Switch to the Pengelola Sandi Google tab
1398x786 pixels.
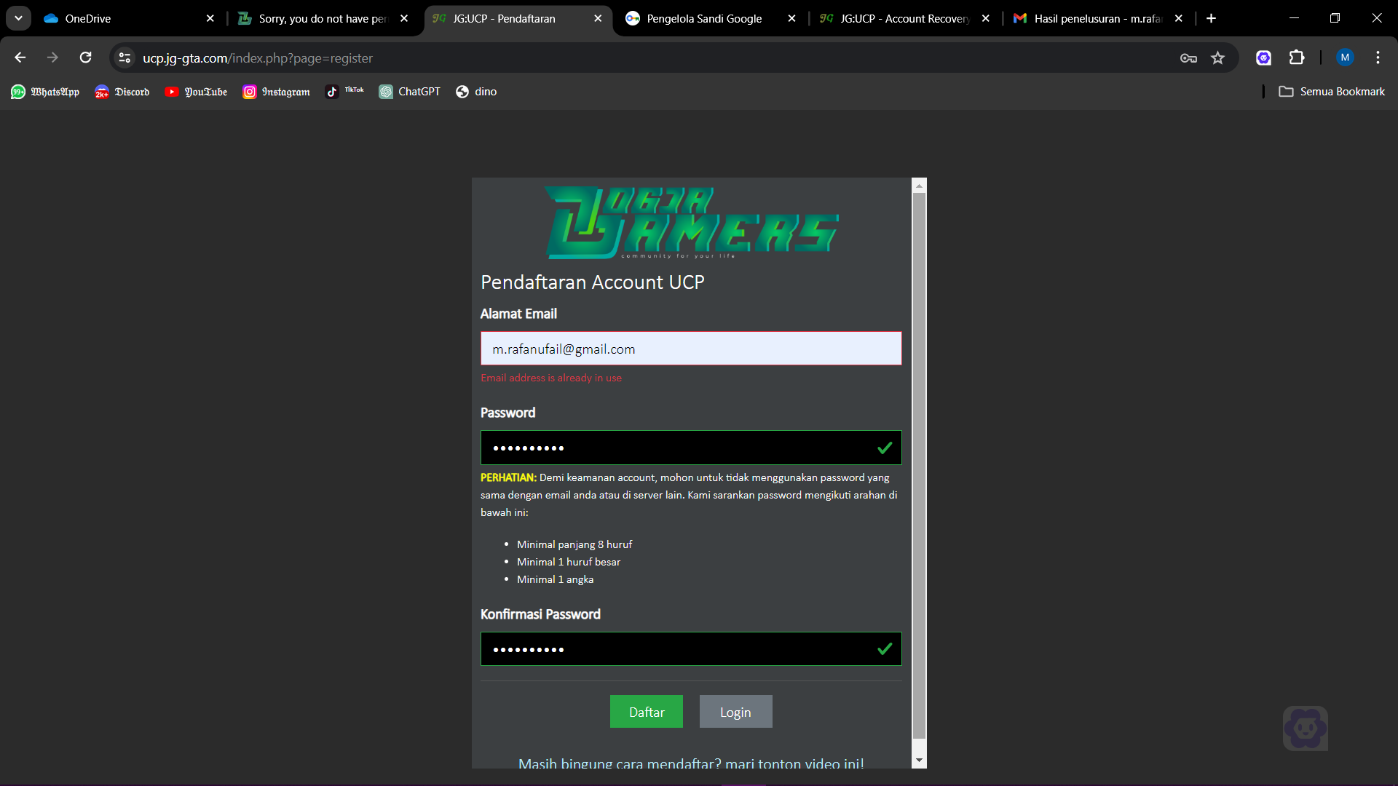(x=711, y=19)
